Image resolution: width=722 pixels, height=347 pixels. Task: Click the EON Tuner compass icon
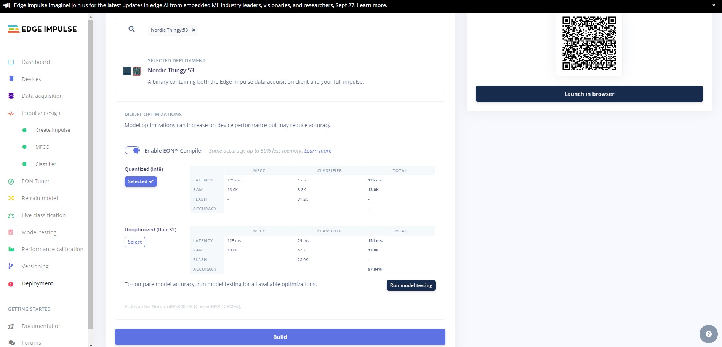point(11,181)
